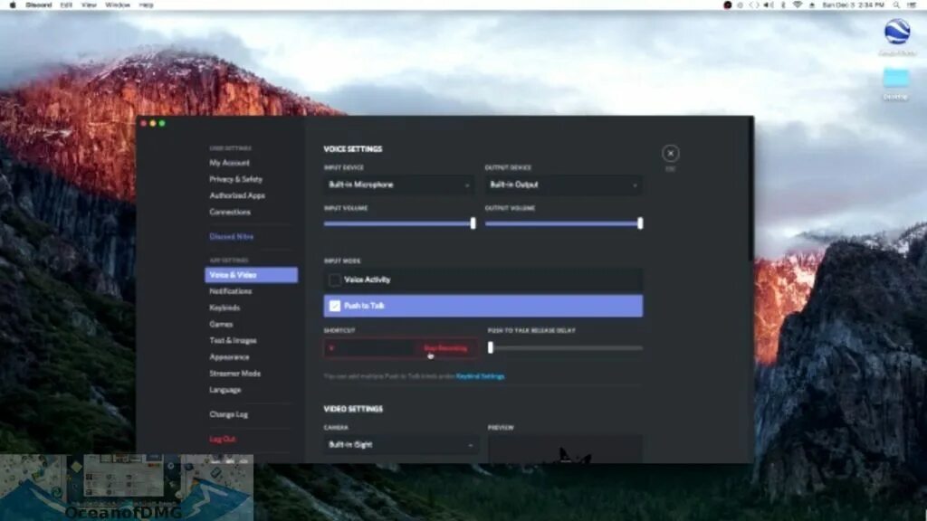
Task: Click the dark round recording status icon
Action: point(728,5)
